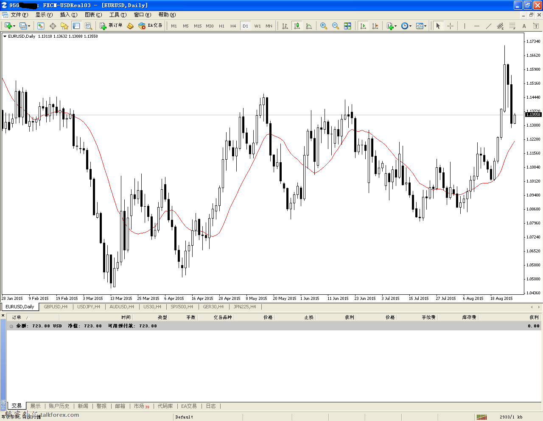Toggle the Market Watch window icon
The height and width of the screenshot is (421, 543).
(x=41, y=26)
